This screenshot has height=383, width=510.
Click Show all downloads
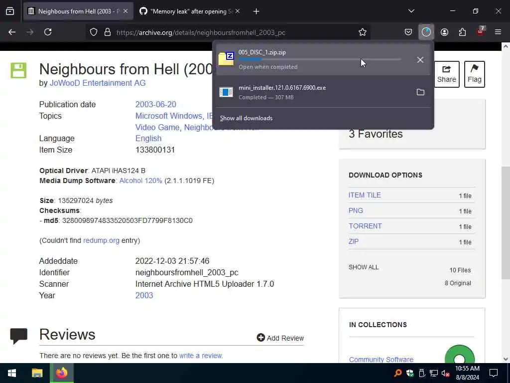tap(246, 118)
